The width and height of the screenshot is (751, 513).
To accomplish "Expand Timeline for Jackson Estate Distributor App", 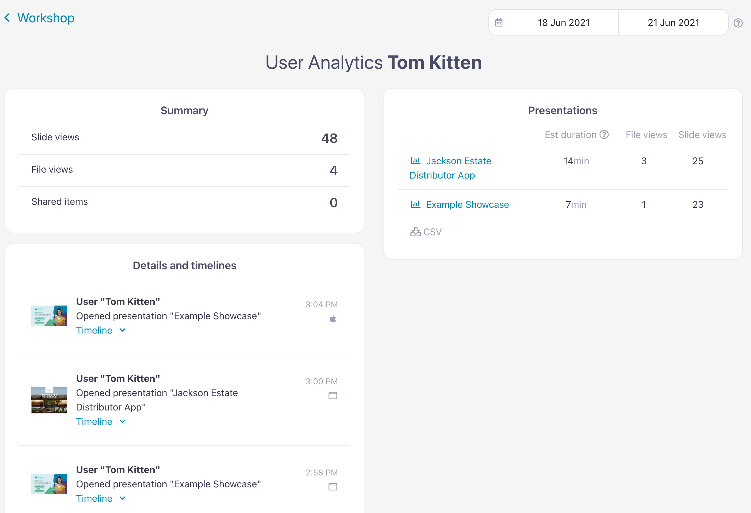I will pyautogui.click(x=101, y=421).
